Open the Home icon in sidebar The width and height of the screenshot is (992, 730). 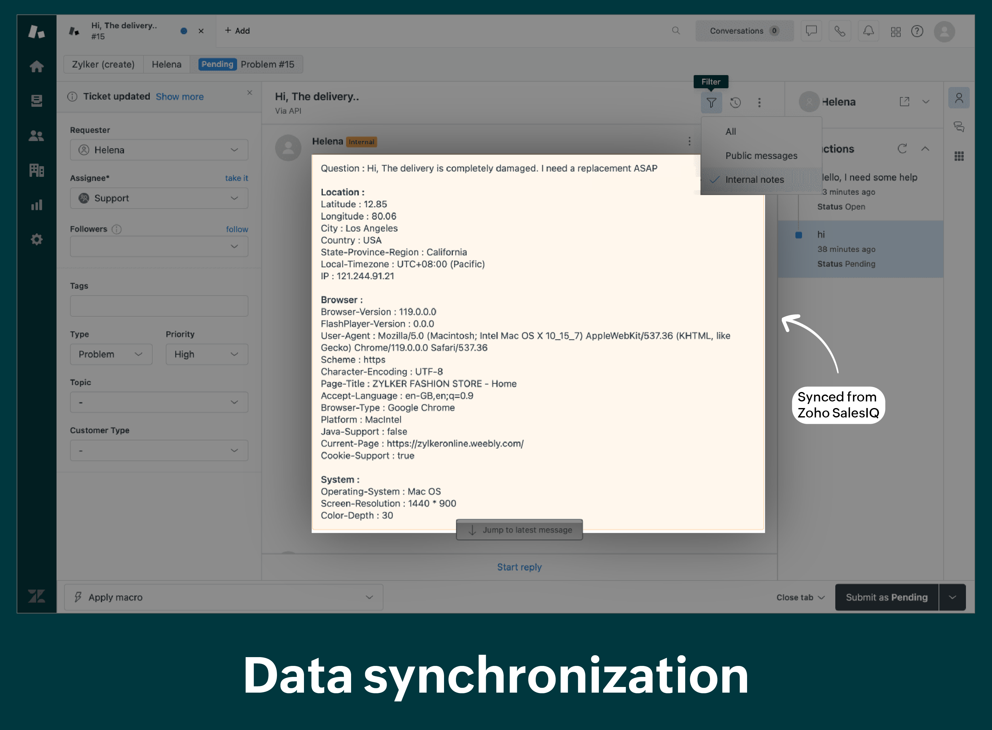(x=37, y=66)
